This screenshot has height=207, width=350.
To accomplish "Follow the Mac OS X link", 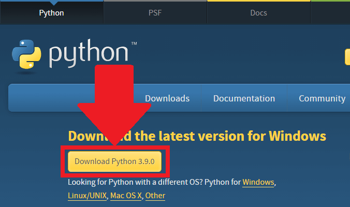I will click(x=126, y=196).
